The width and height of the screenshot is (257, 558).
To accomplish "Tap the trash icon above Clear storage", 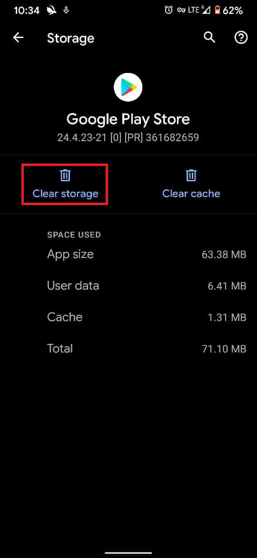I will click(65, 176).
